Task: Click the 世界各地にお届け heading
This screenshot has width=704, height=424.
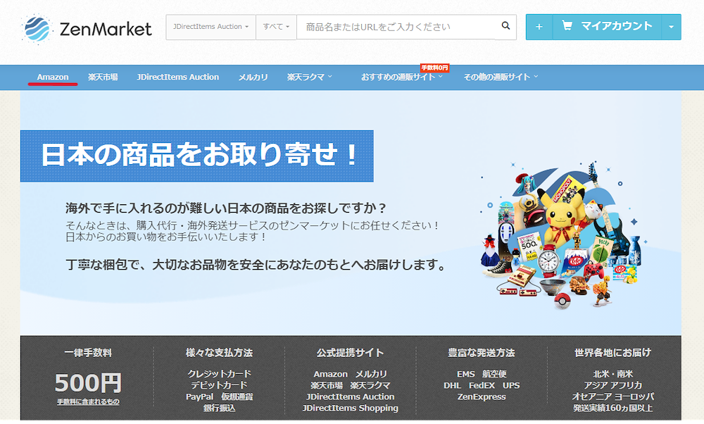Action: pos(612,353)
